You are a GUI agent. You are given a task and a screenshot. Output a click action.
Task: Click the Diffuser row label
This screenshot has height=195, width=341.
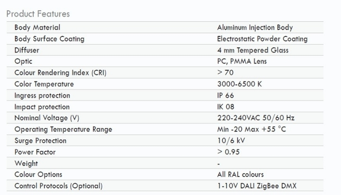(27, 50)
